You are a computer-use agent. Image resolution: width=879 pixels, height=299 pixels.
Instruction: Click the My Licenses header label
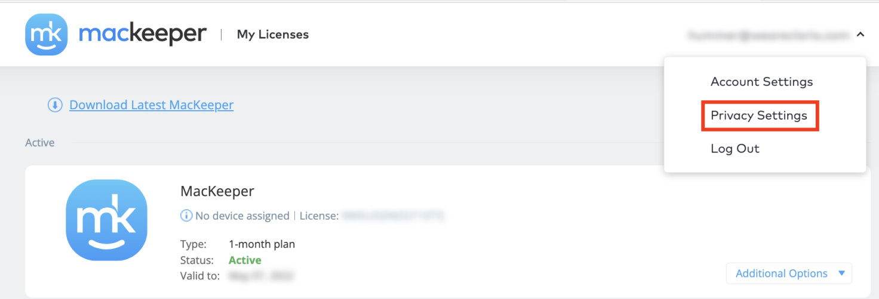(x=273, y=35)
